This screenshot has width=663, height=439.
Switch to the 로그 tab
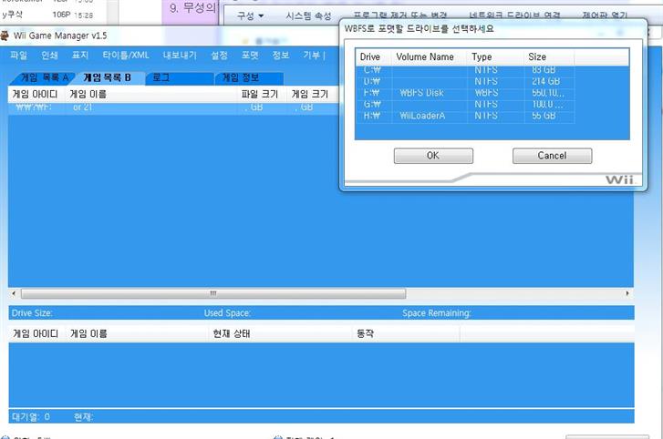click(161, 77)
